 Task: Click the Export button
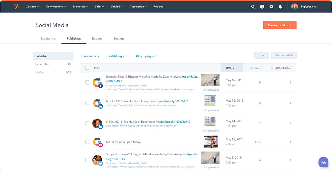[261, 55]
